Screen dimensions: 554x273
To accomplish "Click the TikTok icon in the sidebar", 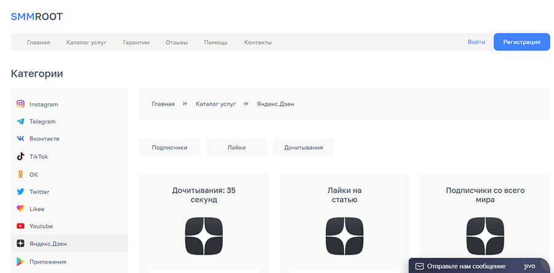I will [x=20, y=157].
